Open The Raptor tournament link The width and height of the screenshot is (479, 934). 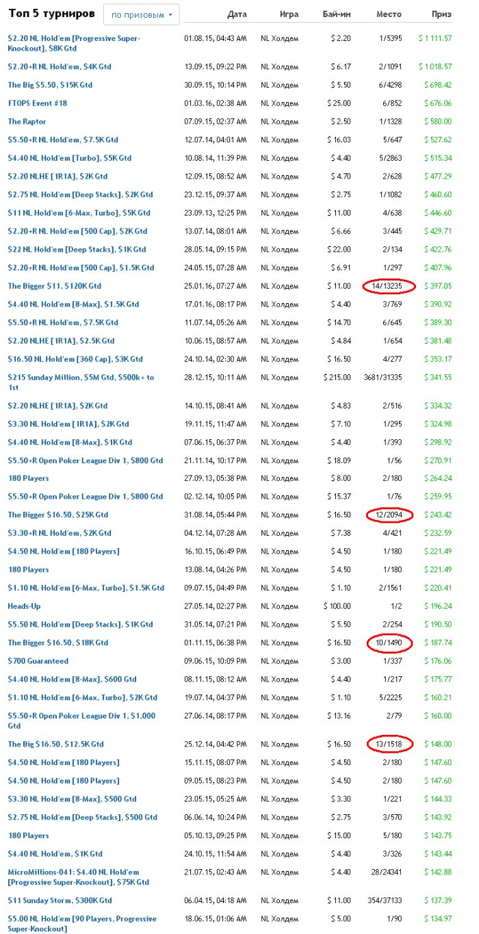point(27,122)
